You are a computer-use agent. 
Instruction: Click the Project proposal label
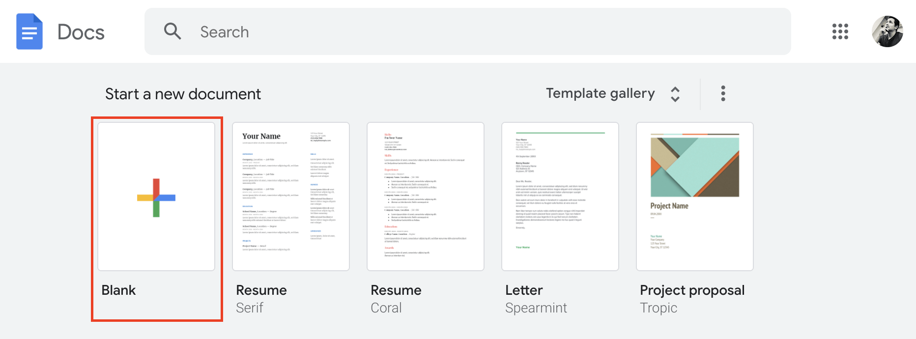coord(692,290)
